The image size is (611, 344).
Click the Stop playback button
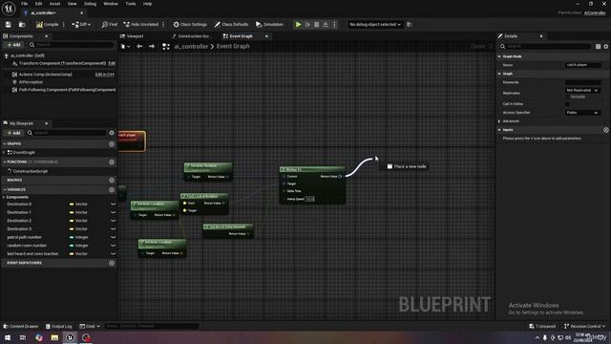point(317,25)
